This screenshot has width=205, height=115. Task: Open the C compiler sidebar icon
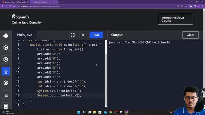(6, 48)
